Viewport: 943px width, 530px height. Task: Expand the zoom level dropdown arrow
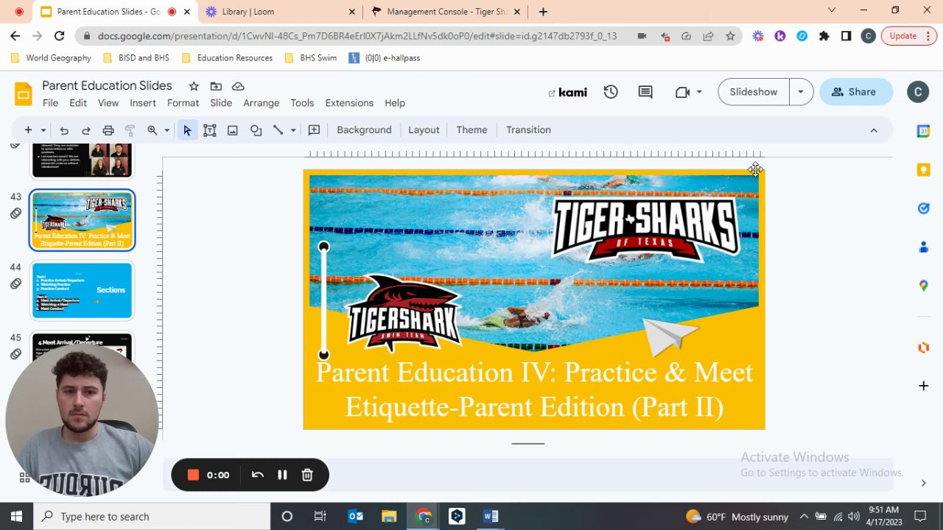click(x=166, y=130)
